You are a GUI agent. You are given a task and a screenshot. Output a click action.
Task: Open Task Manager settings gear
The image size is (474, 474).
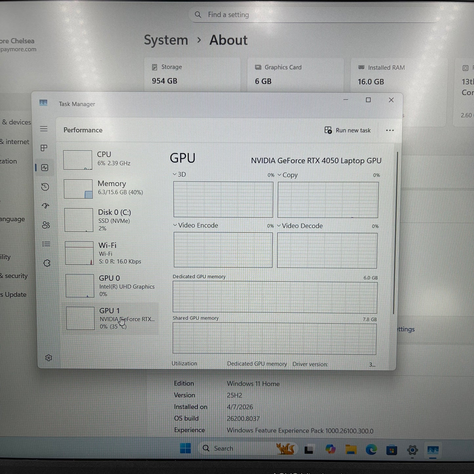49,358
